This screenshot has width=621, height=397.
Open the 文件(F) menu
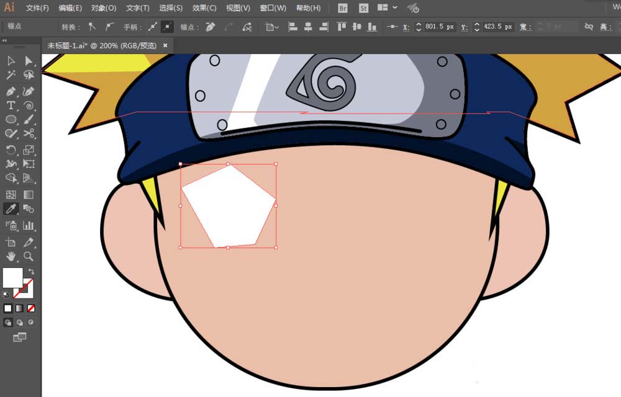(37, 8)
